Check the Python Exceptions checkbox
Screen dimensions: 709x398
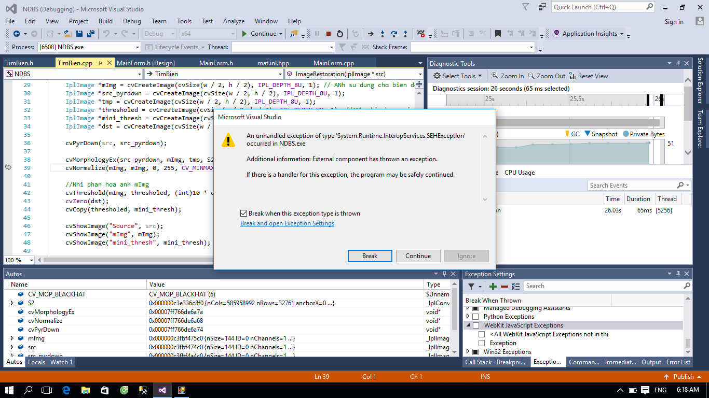475,317
